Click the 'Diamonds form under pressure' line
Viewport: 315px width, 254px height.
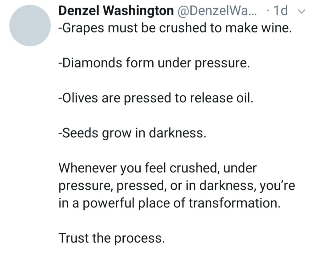(x=154, y=63)
